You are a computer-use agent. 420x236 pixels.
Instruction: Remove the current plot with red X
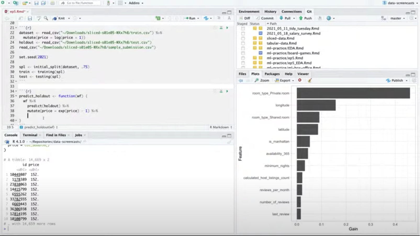tap(300, 80)
